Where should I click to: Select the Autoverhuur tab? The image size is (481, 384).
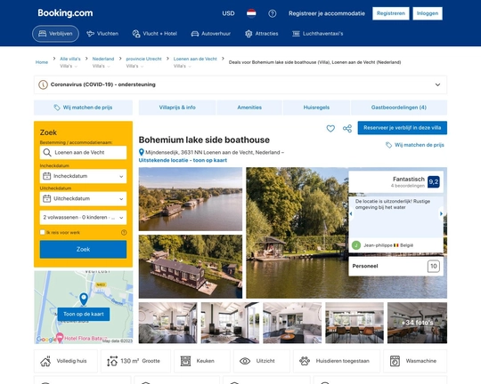click(x=211, y=34)
